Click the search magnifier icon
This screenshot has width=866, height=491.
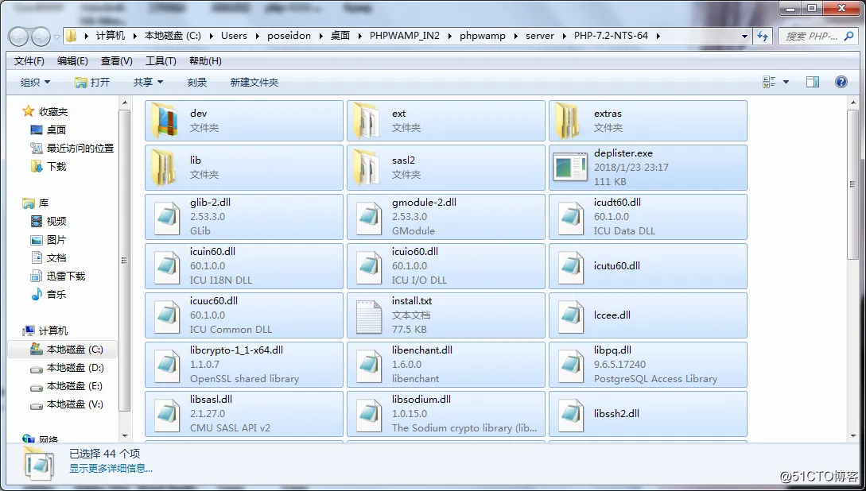tap(849, 37)
